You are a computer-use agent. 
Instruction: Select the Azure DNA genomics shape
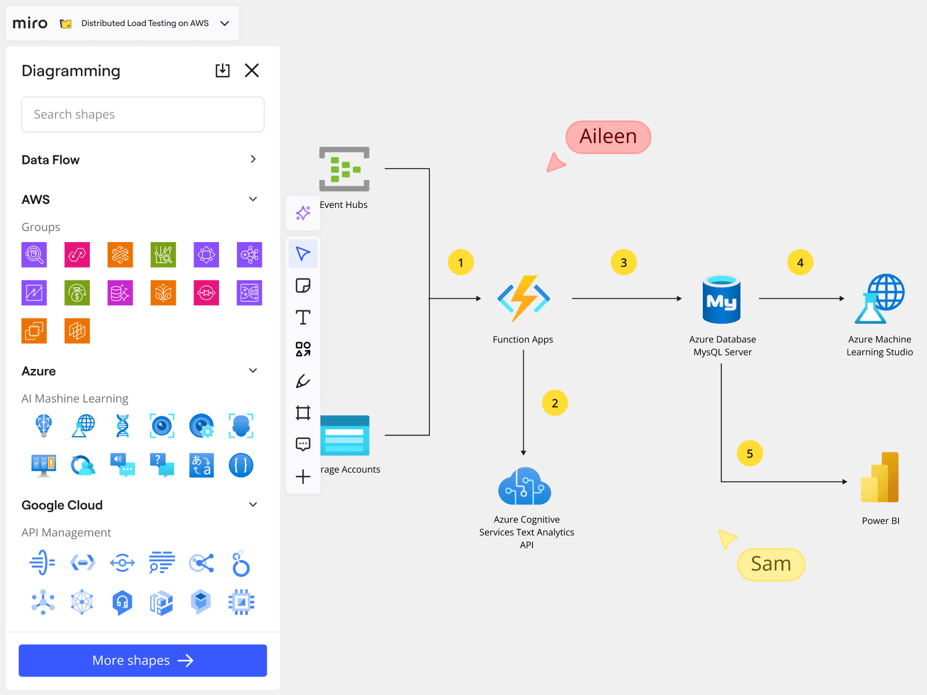coord(122,426)
